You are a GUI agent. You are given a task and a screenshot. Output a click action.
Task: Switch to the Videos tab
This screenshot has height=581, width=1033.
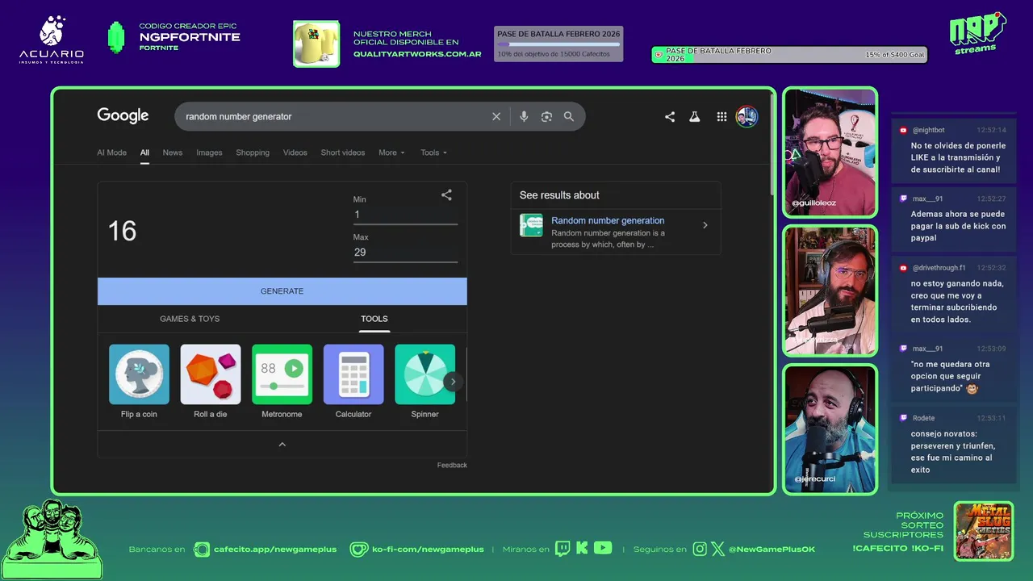coord(295,153)
